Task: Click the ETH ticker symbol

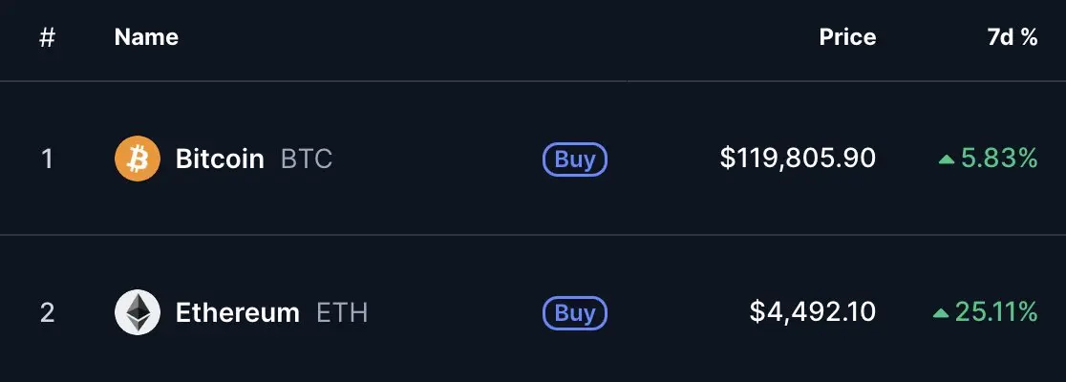Action: coord(342,312)
